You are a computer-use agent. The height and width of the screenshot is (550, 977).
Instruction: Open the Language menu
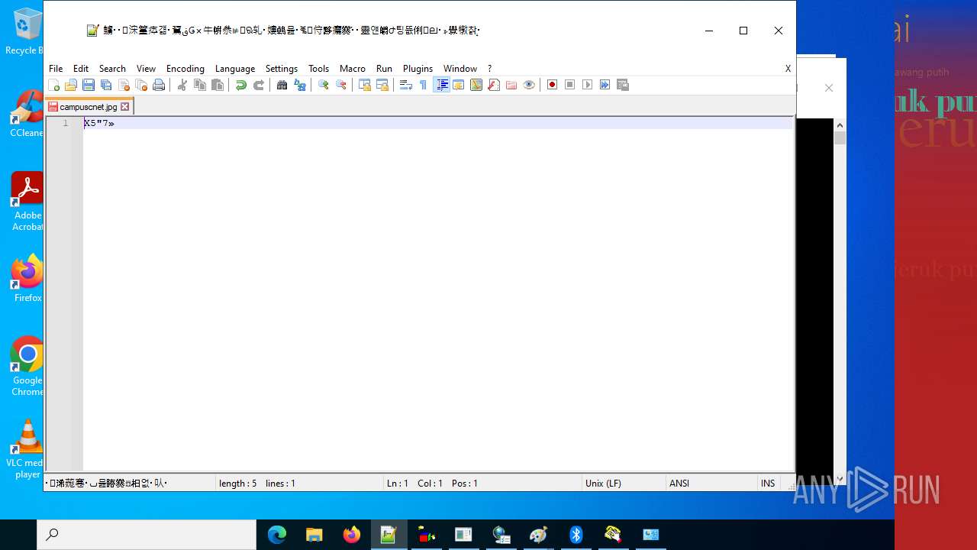235,69
